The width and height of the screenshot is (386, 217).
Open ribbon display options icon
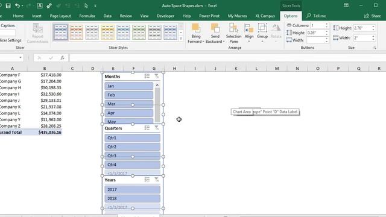point(346,5)
